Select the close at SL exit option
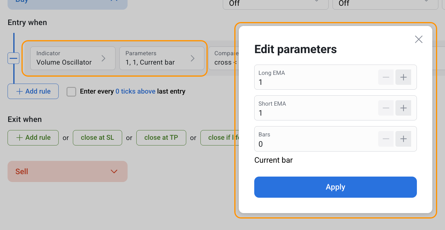 (97, 138)
